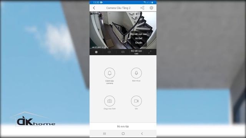Start recording with 'Ghi' video icon
This screenshot has height=138, width=246.
[136, 101]
